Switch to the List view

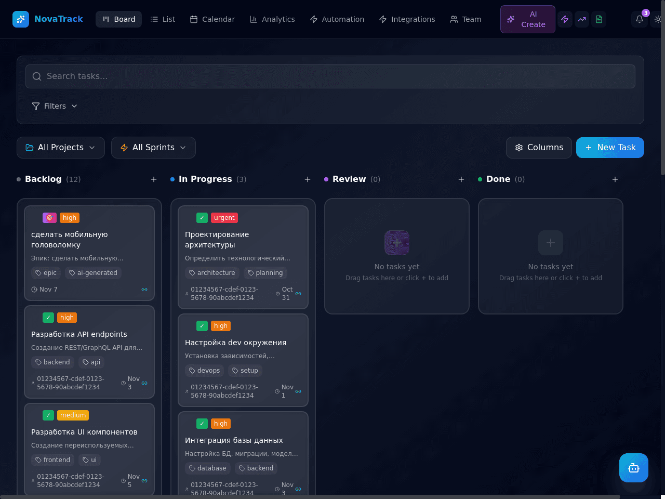click(x=163, y=19)
